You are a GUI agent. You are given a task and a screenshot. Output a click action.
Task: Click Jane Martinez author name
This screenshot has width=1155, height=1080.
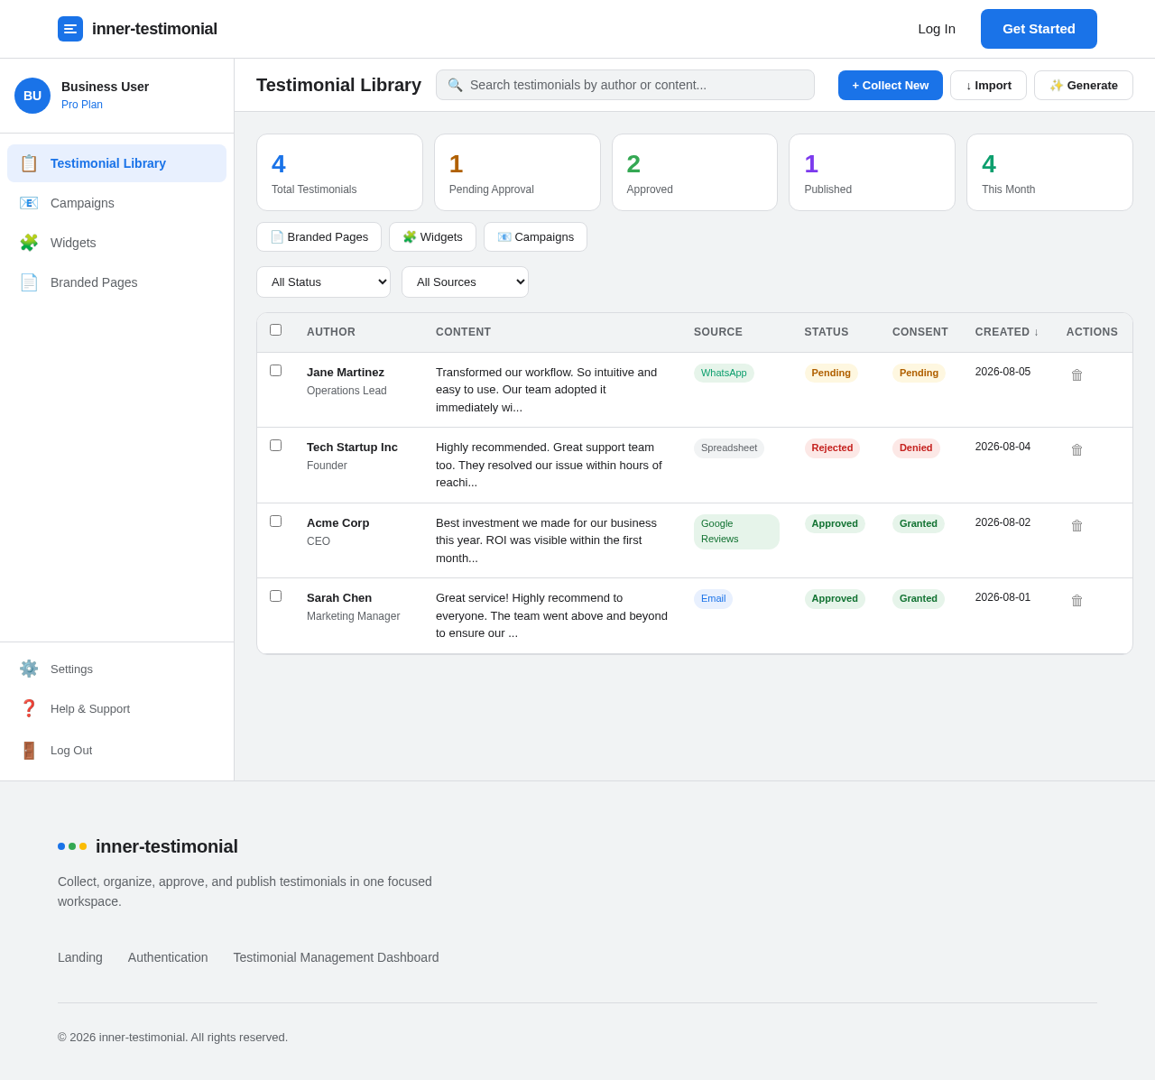(x=346, y=372)
